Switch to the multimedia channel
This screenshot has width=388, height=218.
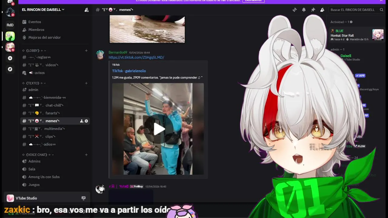click(55, 129)
